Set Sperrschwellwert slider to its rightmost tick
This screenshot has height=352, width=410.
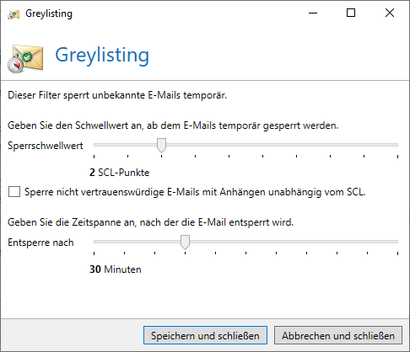[x=397, y=145]
